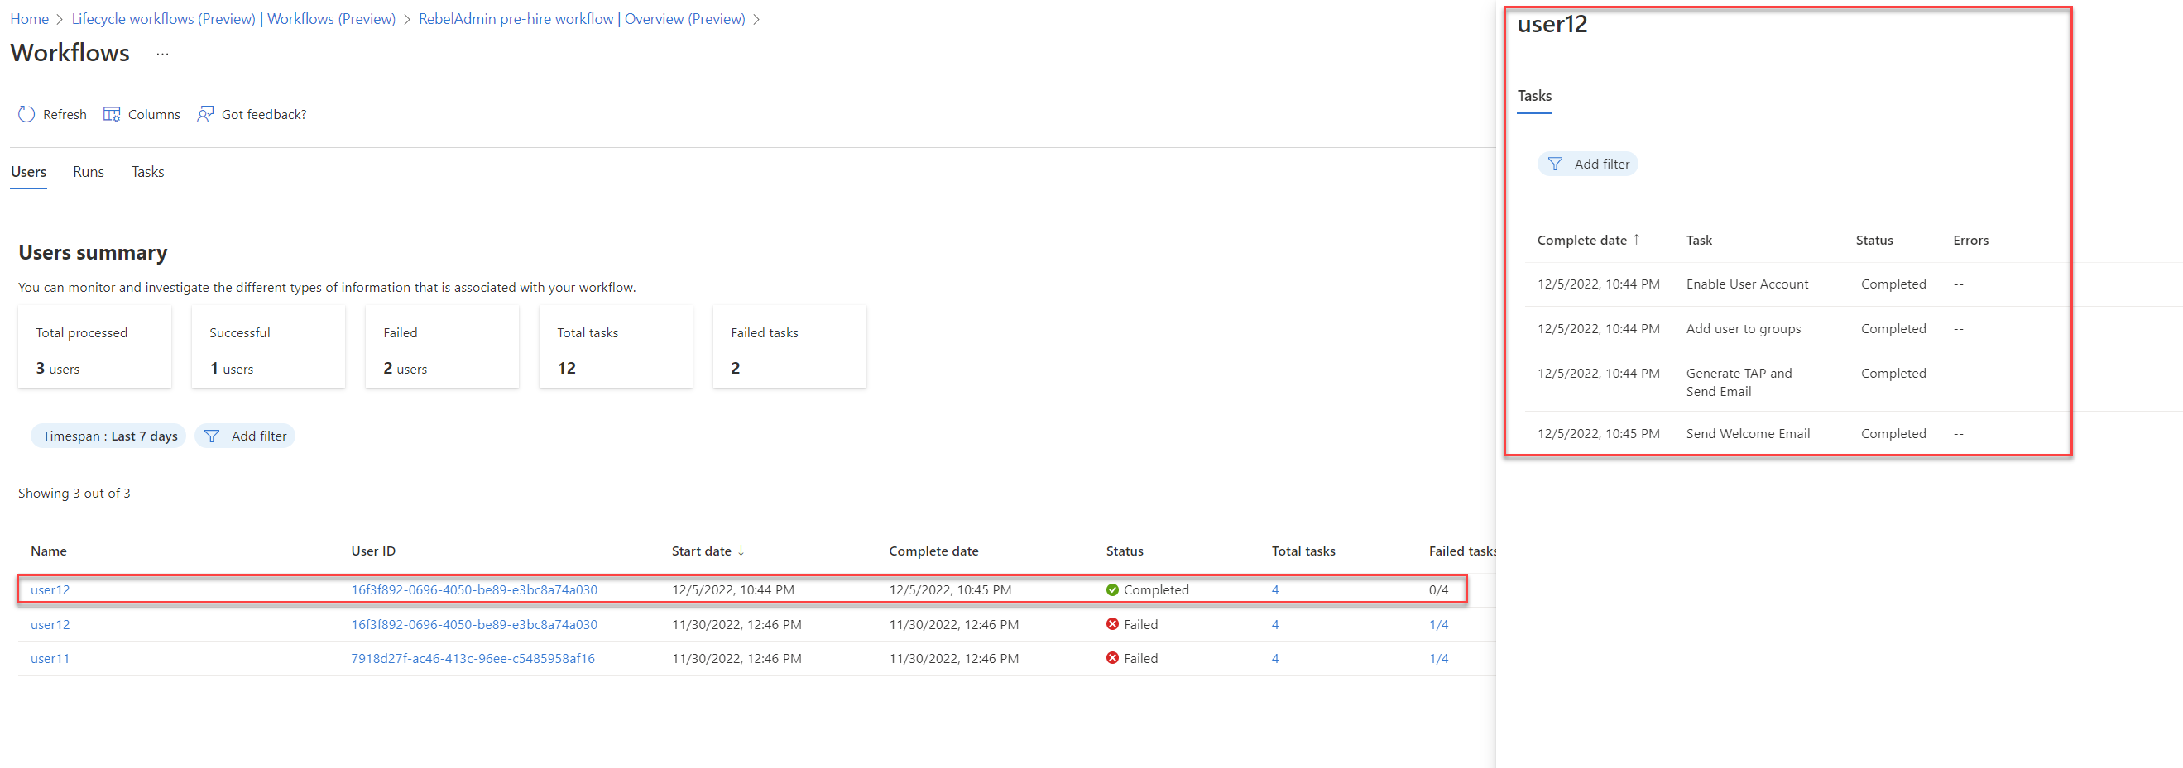The height and width of the screenshot is (768, 2183).
Task: Click the red Failed icon for user11
Action: 1112,658
